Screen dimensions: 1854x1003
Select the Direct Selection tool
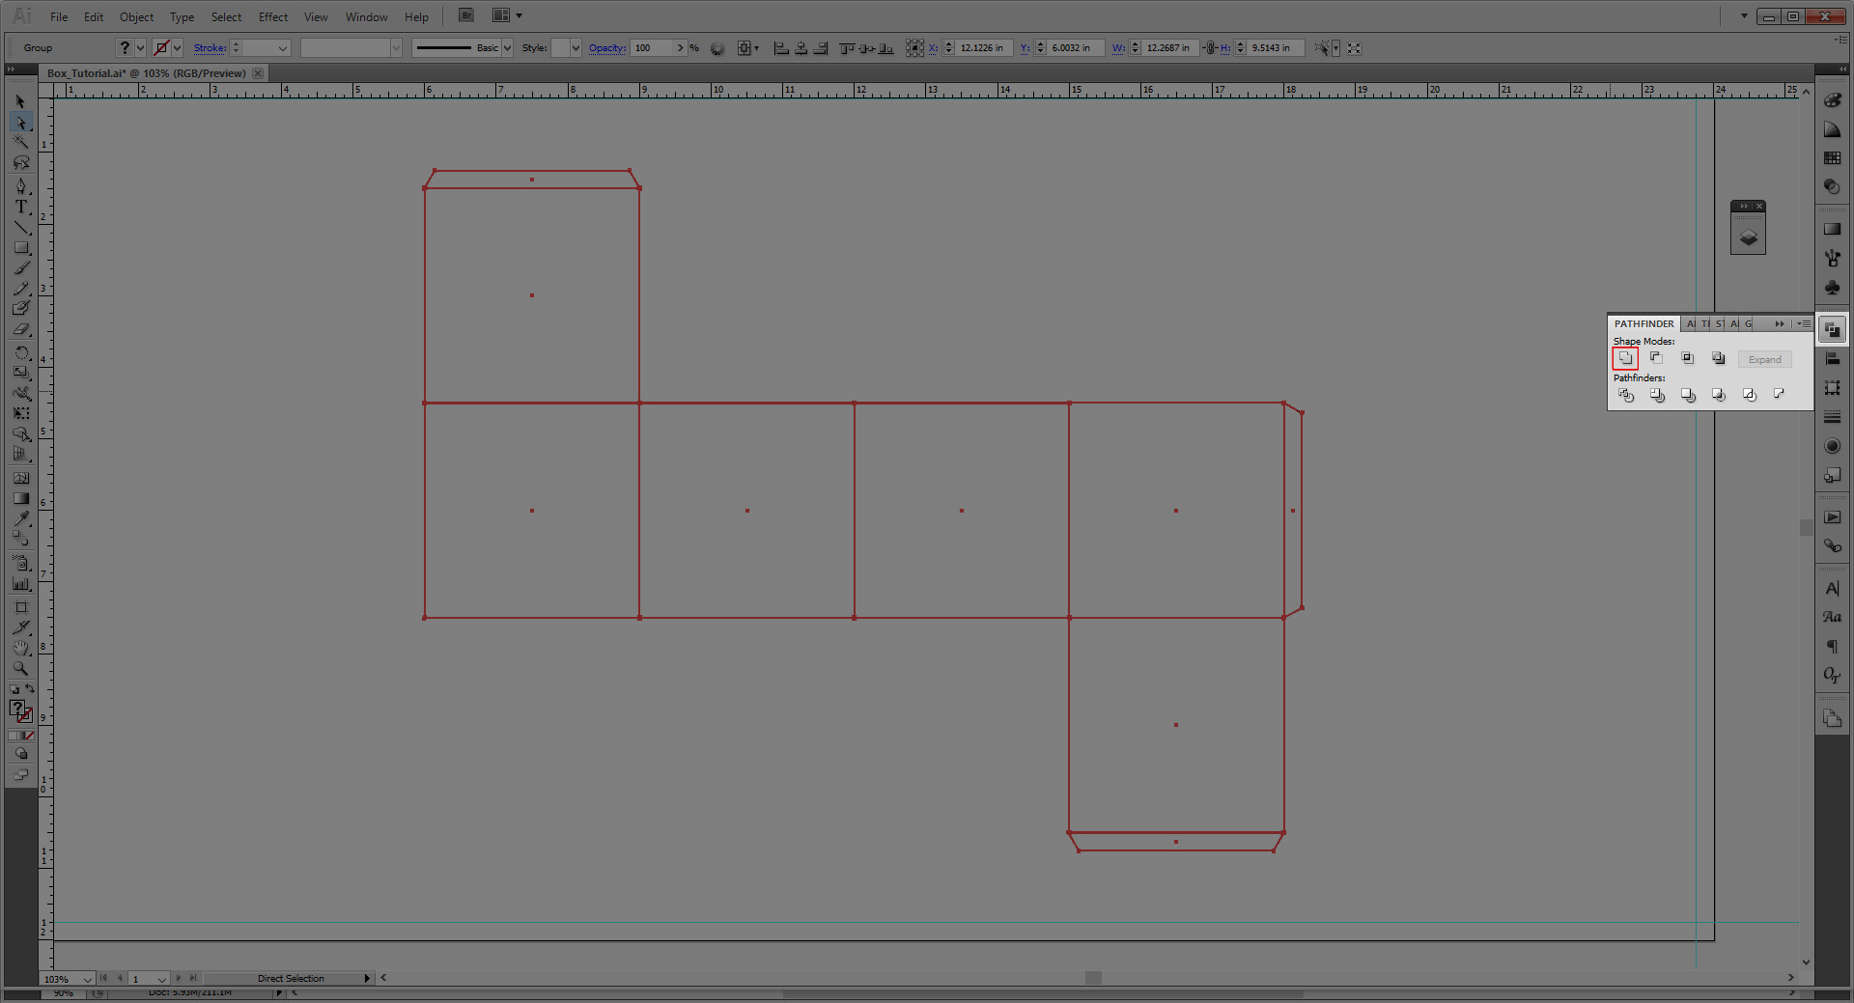click(x=21, y=123)
